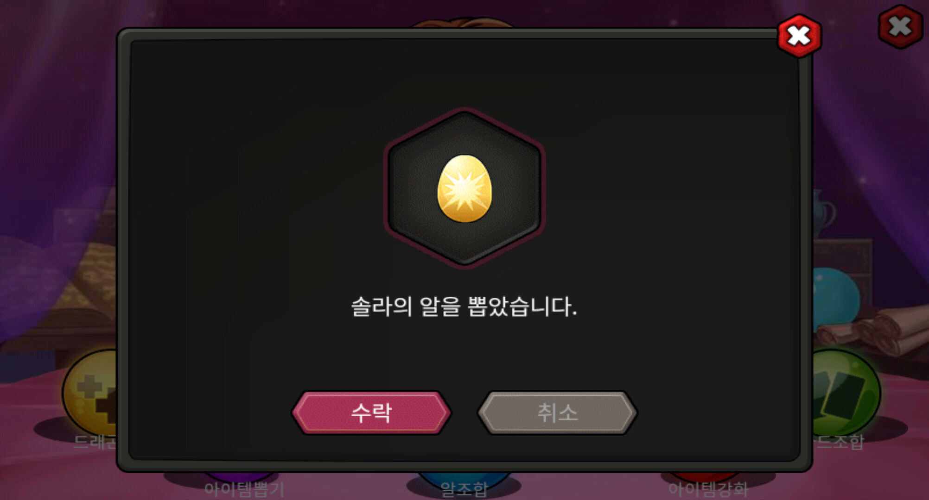Click the blue orb above 알조합

pos(464,477)
